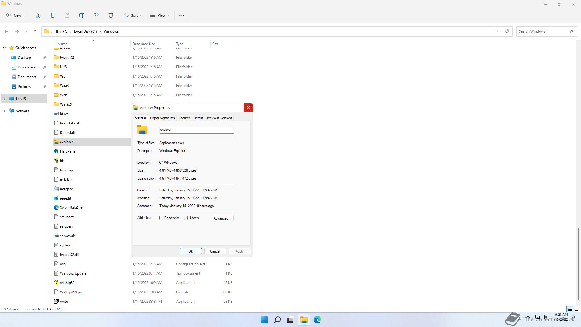Switch to details view layout icon
The image size is (581, 327).
pos(570,309)
